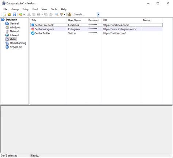The image size is (173, 158).
Task: Lock the workspace with padlock icon
Action: (69, 15)
